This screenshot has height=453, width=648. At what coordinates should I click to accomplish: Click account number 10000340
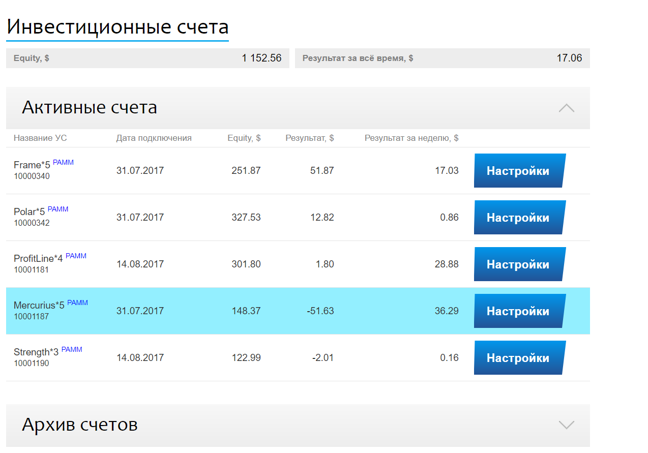pyautogui.click(x=32, y=176)
